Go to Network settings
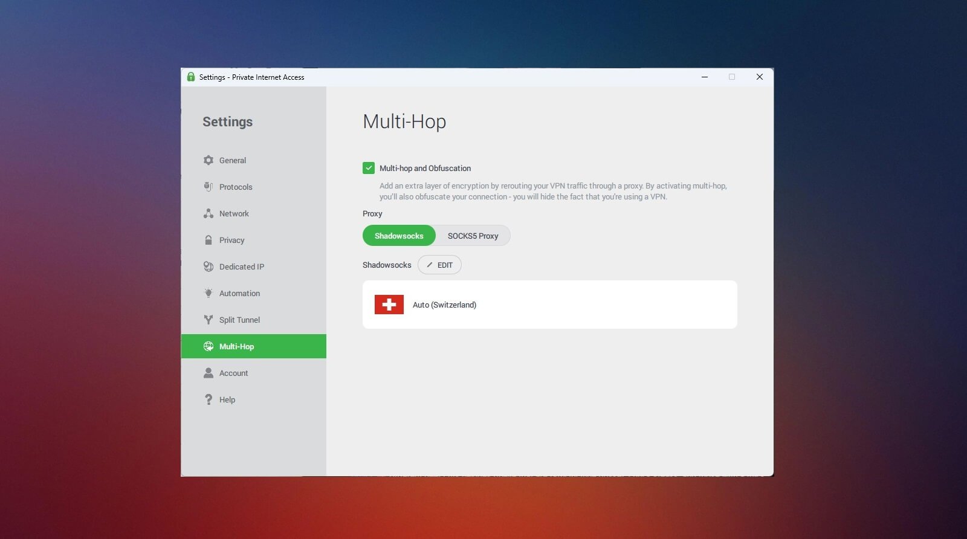 (254, 213)
